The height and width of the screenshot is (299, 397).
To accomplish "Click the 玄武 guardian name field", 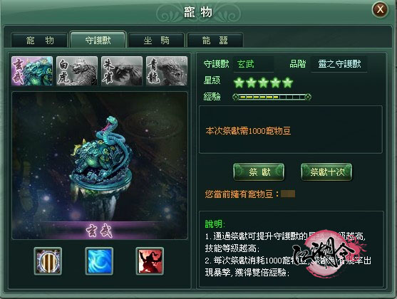I will [254, 64].
